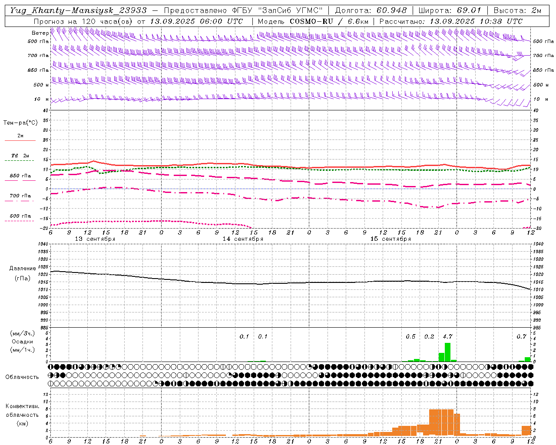Viewport: 556px width, 445px height.
Task: Select the Модель COSMO-RU / 6.6км label
Action: coord(313,21)
